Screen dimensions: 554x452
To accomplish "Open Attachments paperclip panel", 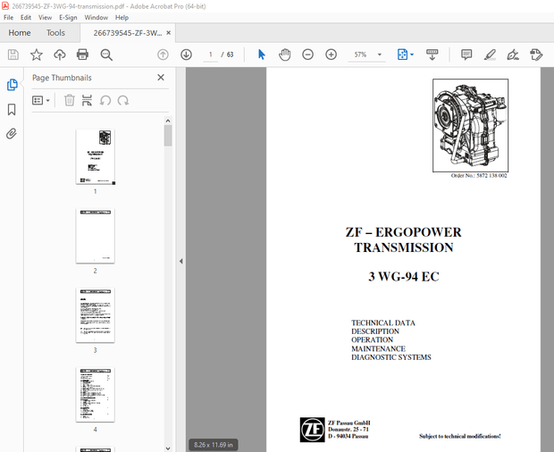I will tap(12, 133).
